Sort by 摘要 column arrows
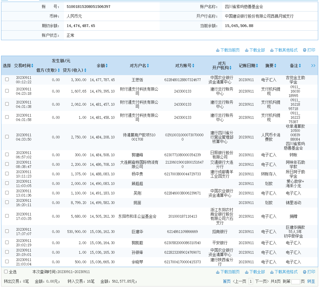This screenshot has width=319, height=287. pyautogui.click(x=275, y=66)
